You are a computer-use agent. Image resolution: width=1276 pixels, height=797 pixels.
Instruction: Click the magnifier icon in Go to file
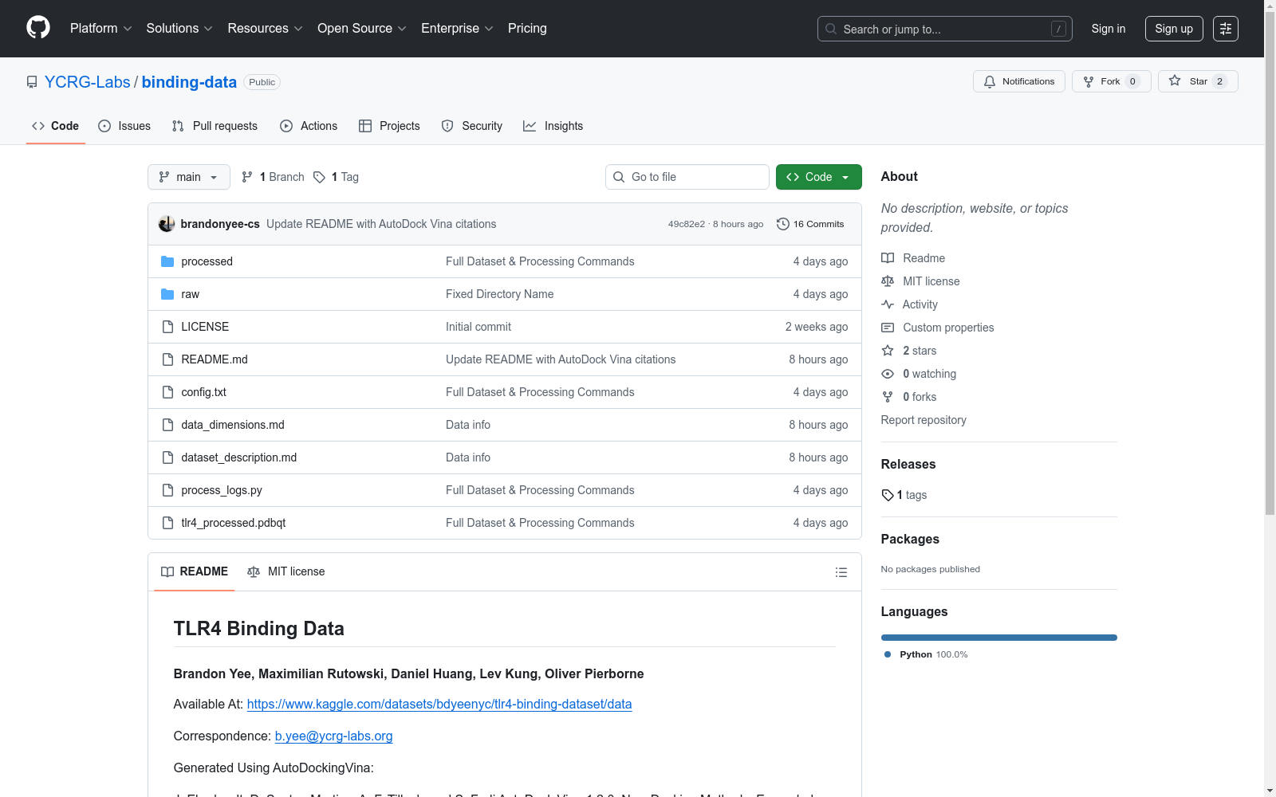[x=619, y=177]
